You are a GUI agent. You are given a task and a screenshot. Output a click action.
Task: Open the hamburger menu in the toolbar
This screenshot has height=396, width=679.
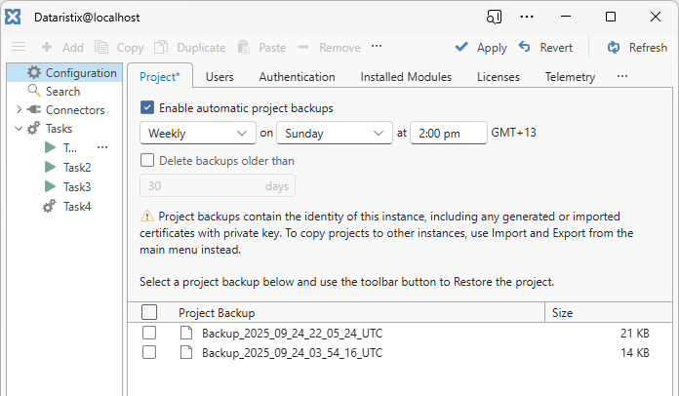point(19,46)
